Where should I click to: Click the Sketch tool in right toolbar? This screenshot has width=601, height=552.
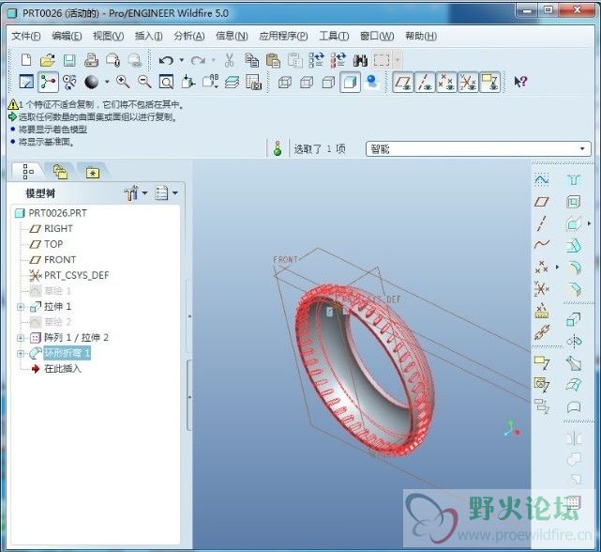click(x=541, y=179)
